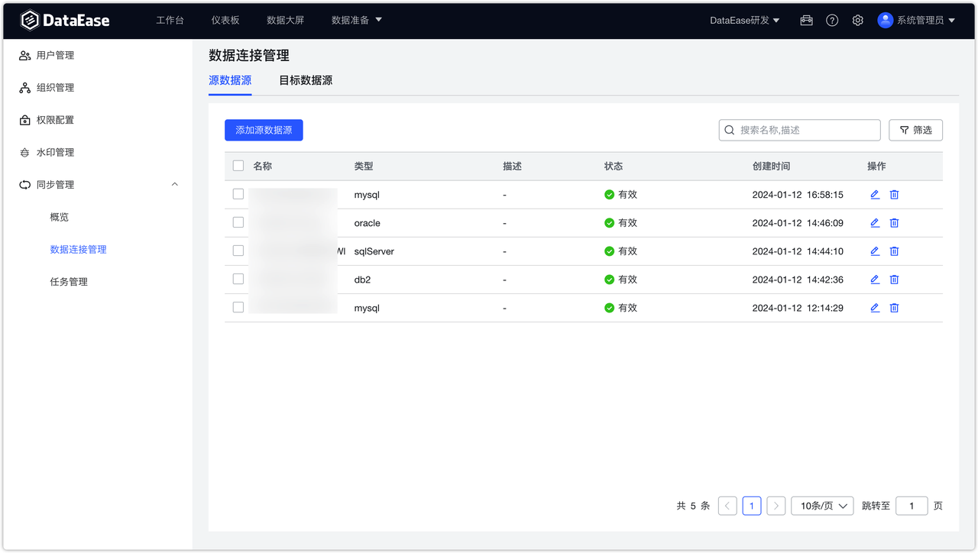Click the 添加源数据源 button
The height and width of the screenshot is (553, 978).
tap(264, 130)
